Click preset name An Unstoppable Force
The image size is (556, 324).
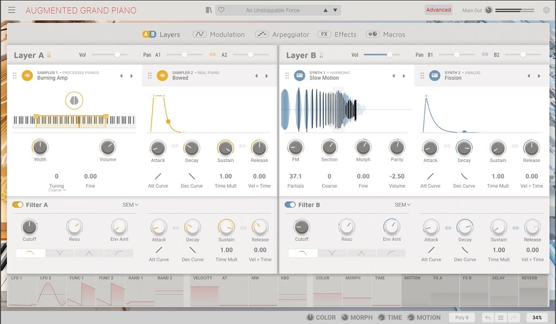click(273, 10)
